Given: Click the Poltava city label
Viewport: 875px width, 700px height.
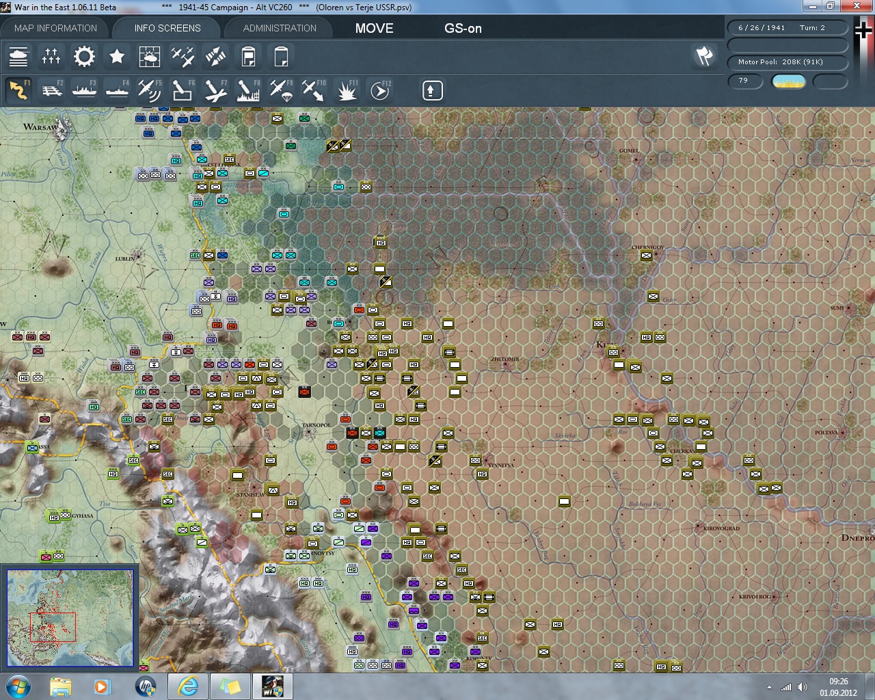Looking at the screenshot, I should tap(826, 433).
